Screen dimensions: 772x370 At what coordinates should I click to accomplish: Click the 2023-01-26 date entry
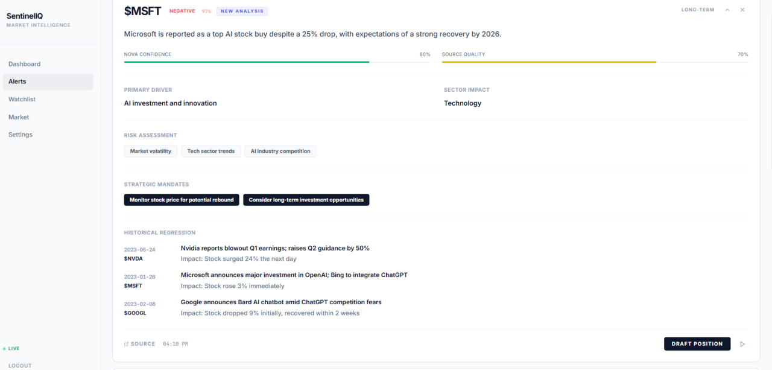[x=140, y=277]
